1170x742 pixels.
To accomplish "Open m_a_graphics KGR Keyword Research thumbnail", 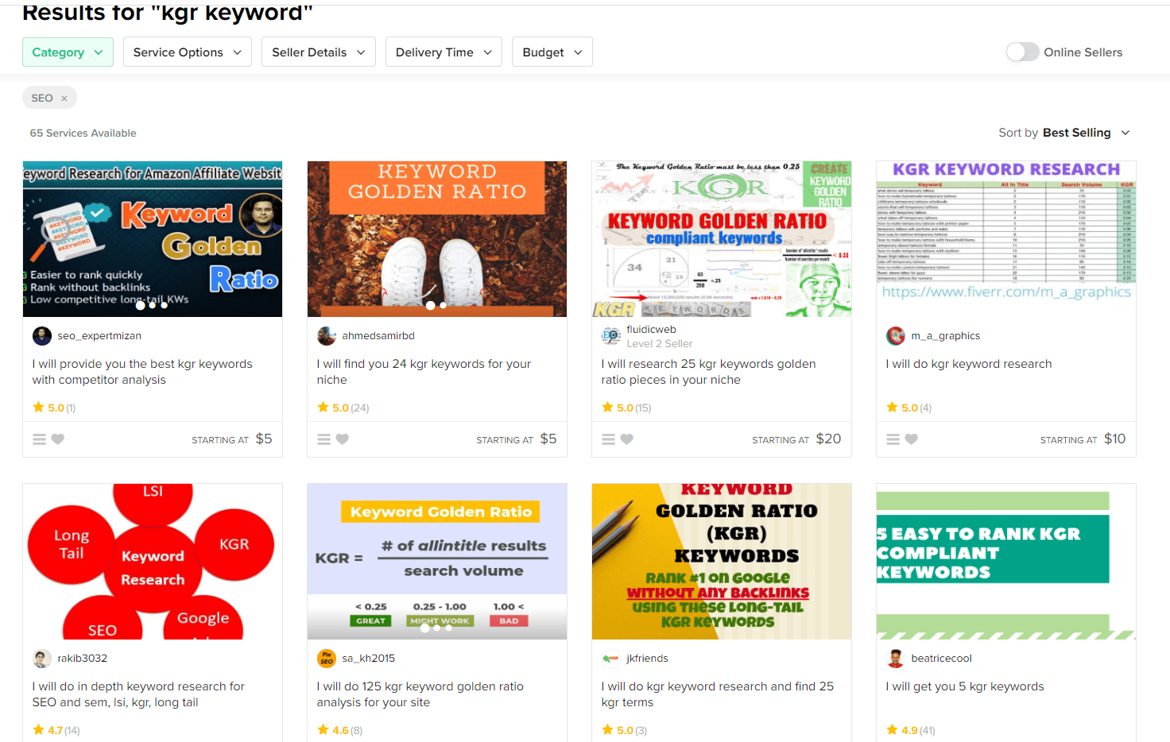I will [1006, 239].
